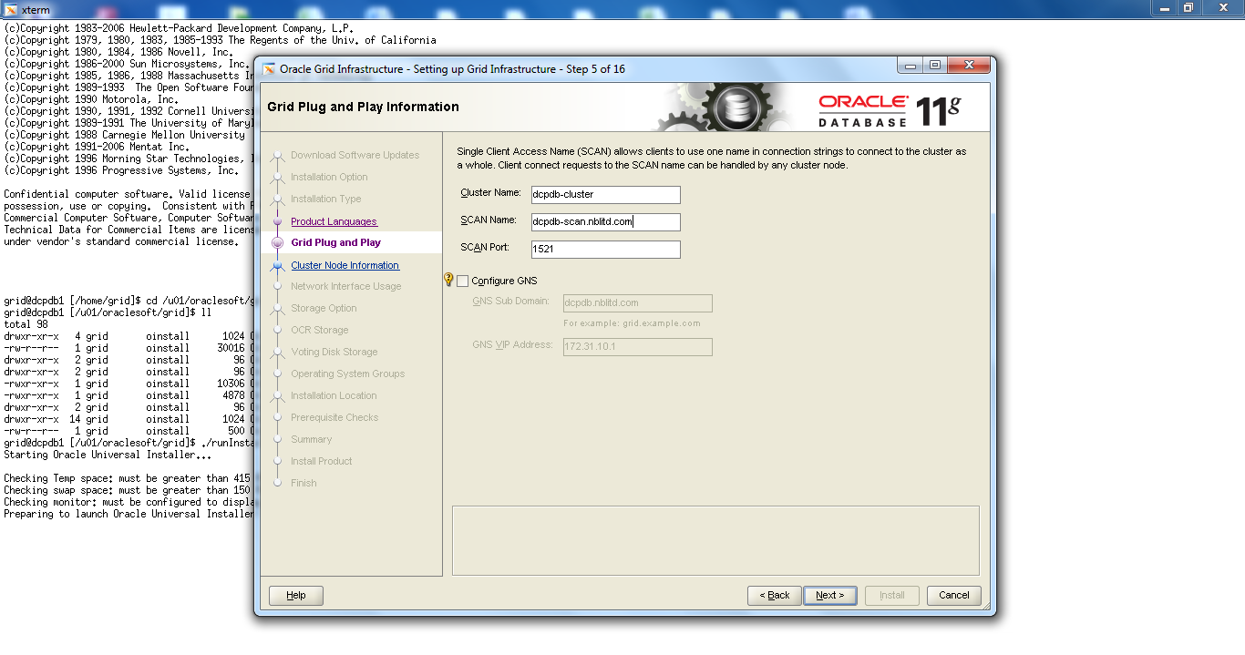Click the Network Interface Usage step
The image size is (1245, 655).
coord(345,286)
